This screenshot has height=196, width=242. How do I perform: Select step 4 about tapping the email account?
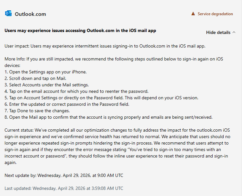point(76,92)
